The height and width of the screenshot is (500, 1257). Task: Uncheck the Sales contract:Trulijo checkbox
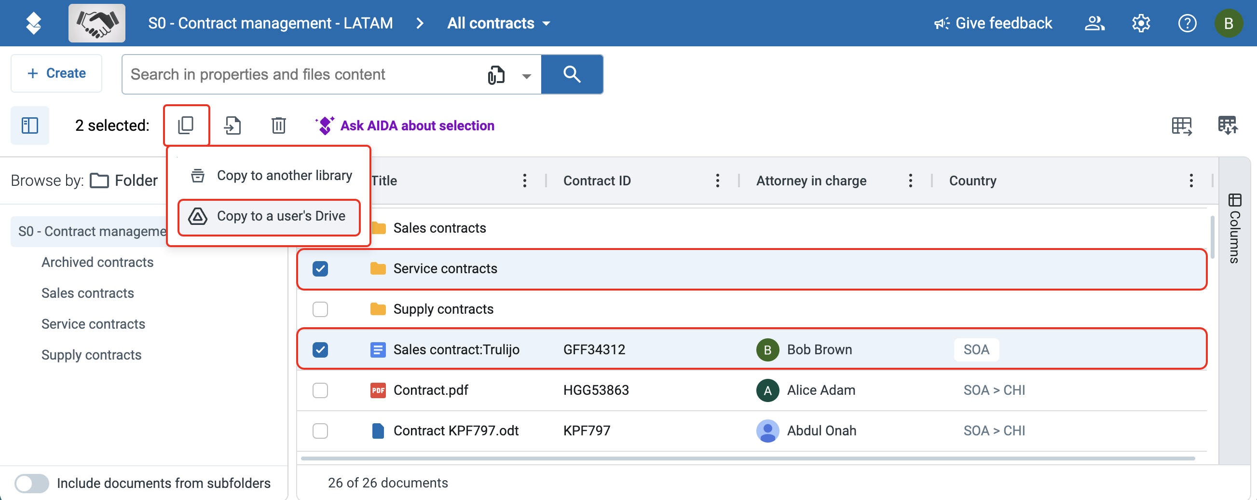pos(320,349)
